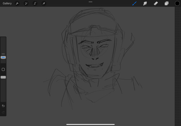Select the Selection S-shaped tool

pos(35,3)
